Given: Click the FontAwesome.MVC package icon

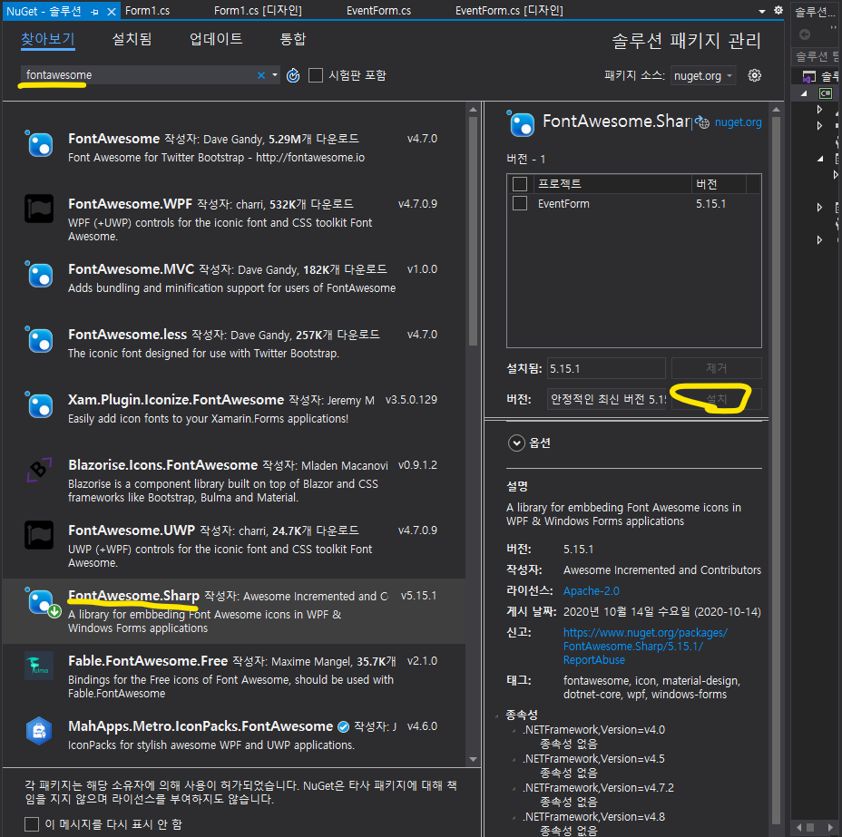Looking at the screenshot, I should [39, 274].
